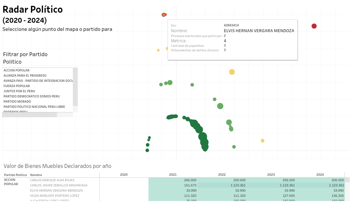This screenshot has width=353, height=202.
Task: Click the red dot in the scatter plot
Action: point(314,26)
